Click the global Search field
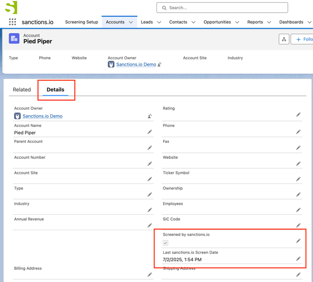The width and height of the screenshot is (313, 282). tap(222, 7)
